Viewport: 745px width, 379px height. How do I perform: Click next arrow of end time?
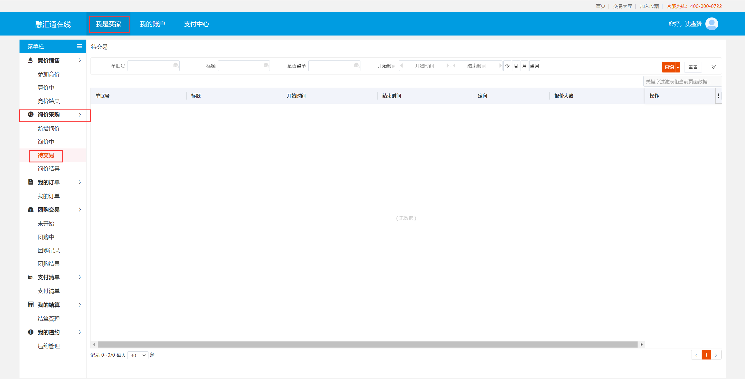(500, 66)
